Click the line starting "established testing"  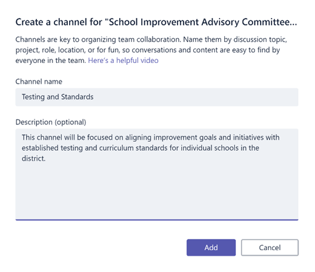[x=141, y=148]
